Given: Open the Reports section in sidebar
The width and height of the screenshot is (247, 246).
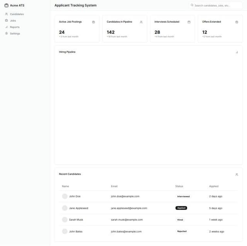Looking at the screenshot, I should coord(12,27).
